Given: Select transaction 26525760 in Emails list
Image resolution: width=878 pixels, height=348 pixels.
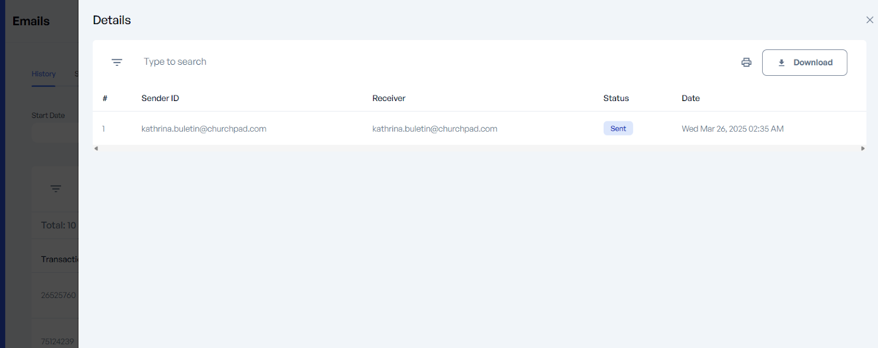Looking at the screenshot, I should point(58,295).
